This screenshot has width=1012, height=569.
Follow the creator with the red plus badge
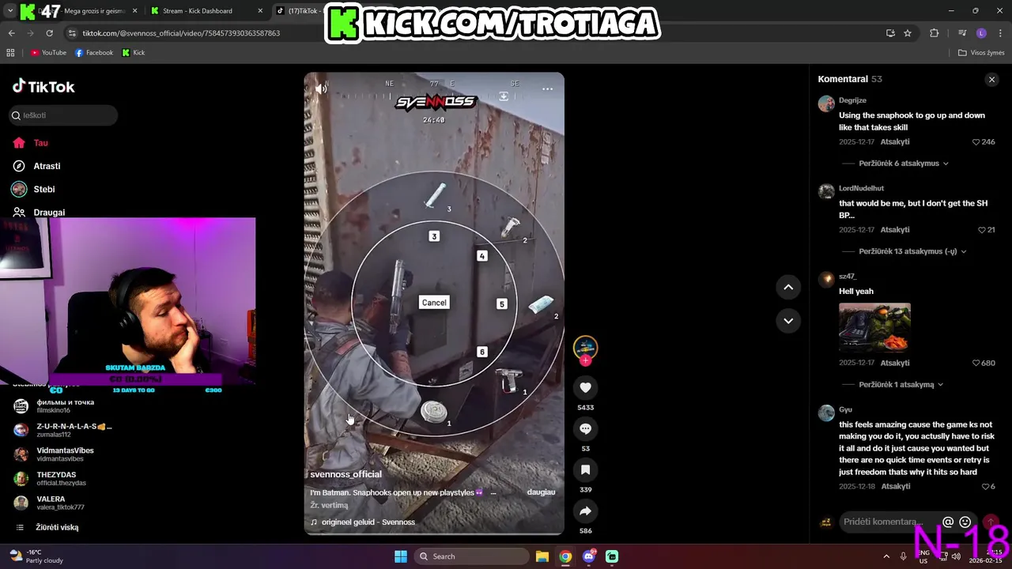[585, 360]
